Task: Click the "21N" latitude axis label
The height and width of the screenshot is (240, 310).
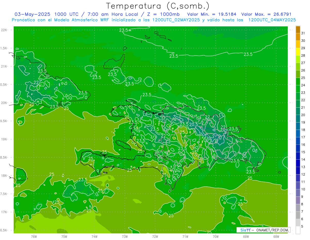Action: click(4, 66)
